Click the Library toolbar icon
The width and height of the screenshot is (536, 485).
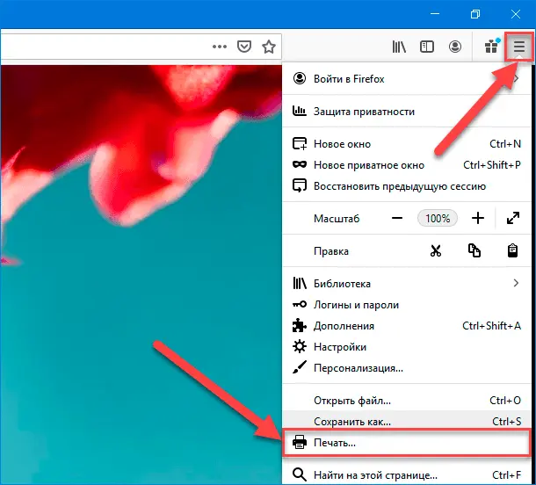398,47
